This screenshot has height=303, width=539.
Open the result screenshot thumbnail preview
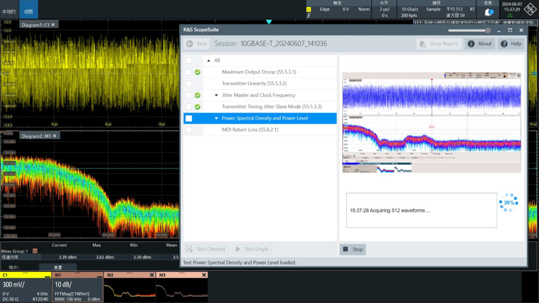[432, 122]
